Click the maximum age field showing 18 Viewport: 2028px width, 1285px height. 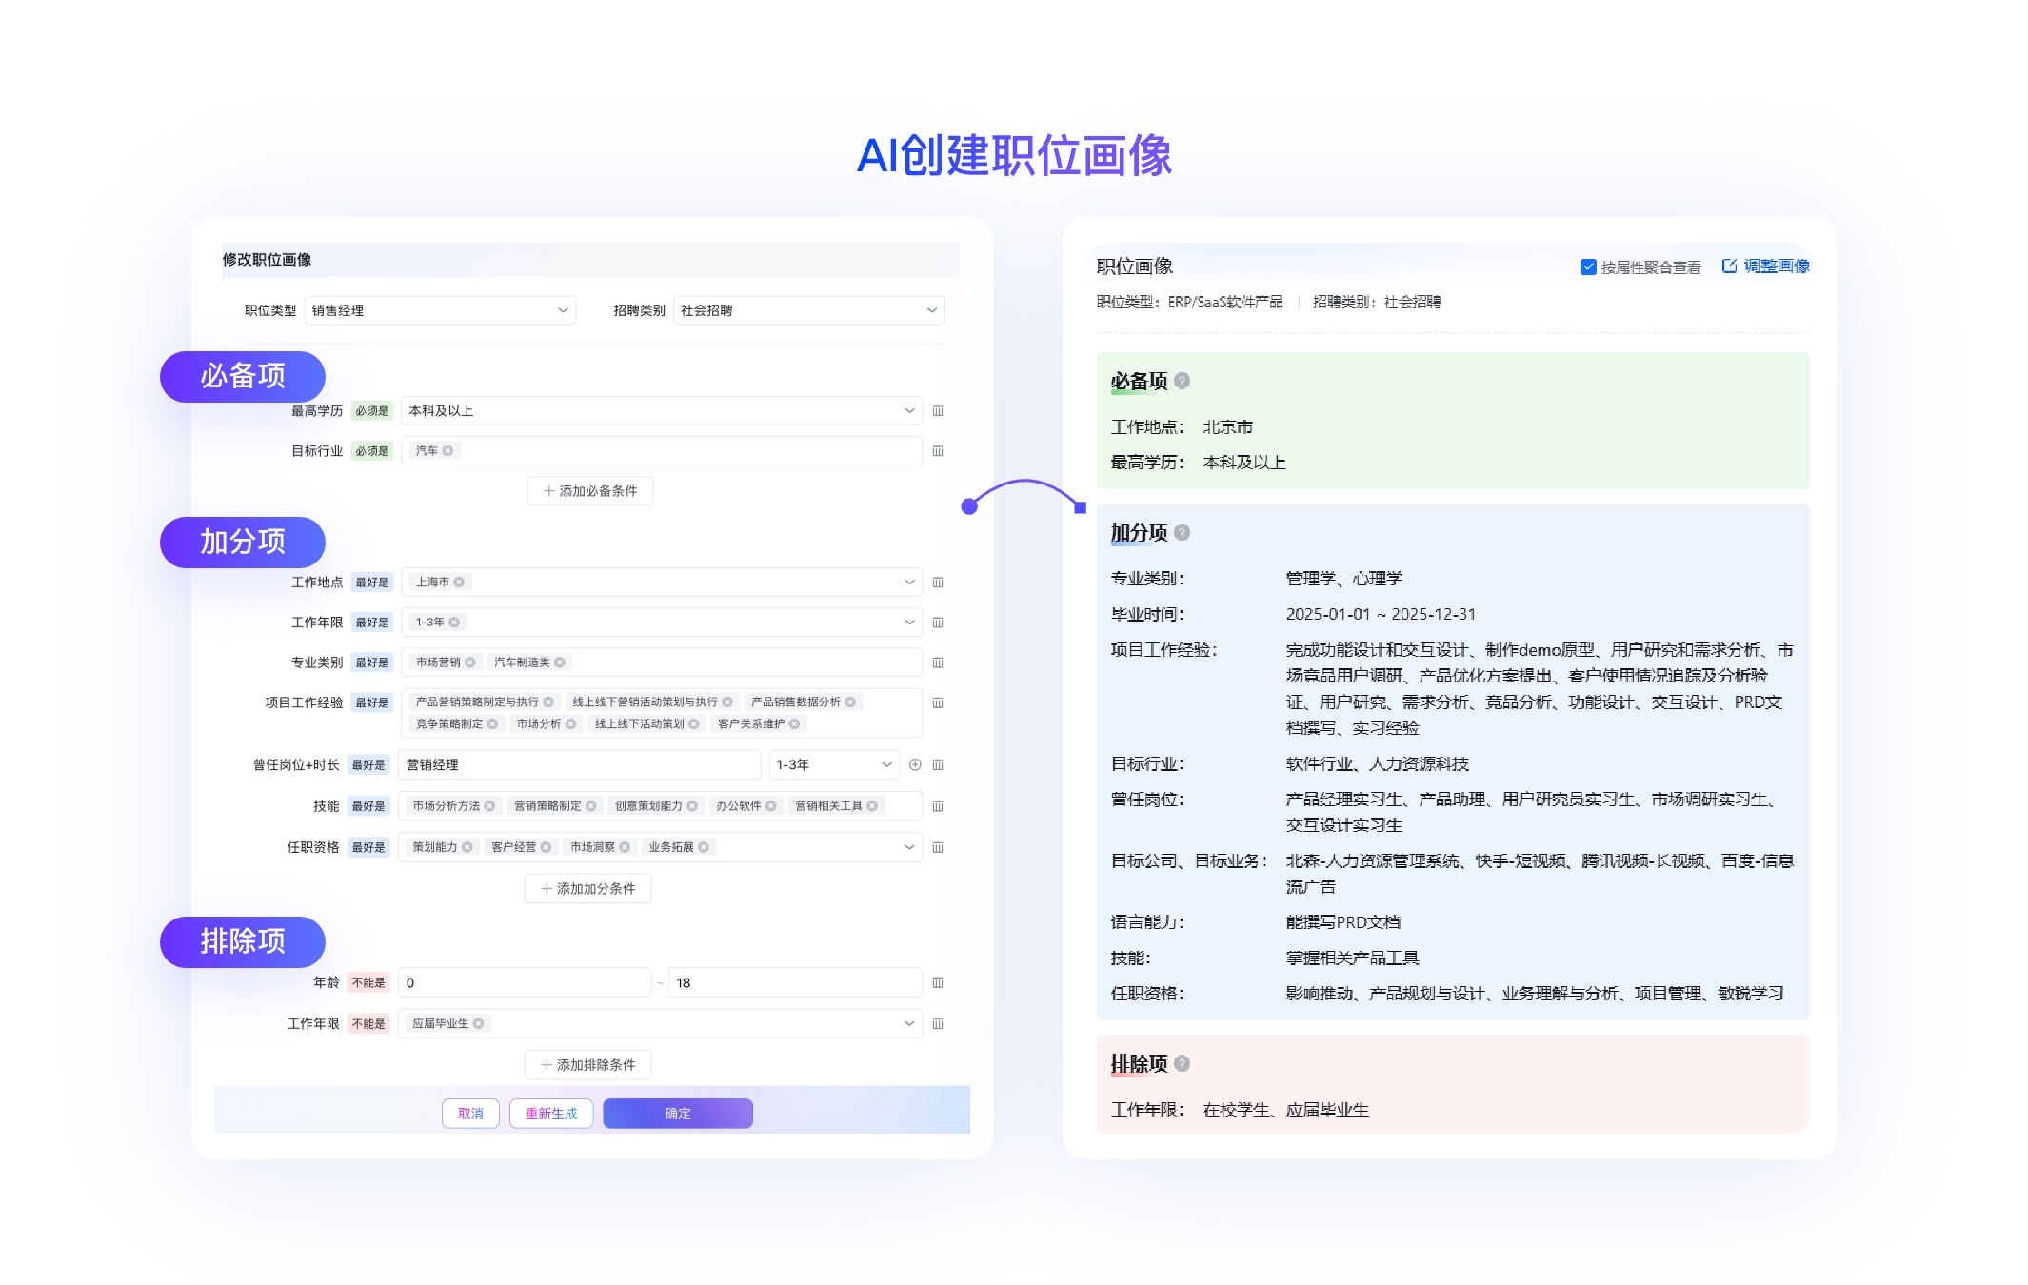(x=794, y=983)
